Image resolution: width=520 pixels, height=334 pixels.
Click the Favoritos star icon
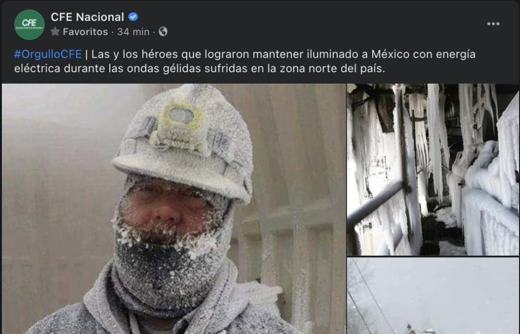55,31
